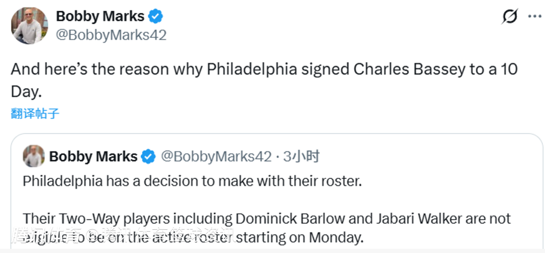This screenshot has width=545, height=253.
Task: Click the 3小时 timestamp on quoted post
Action: tap(301, 157)
